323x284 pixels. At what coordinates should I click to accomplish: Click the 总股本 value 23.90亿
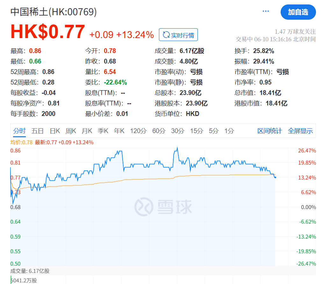190,93
